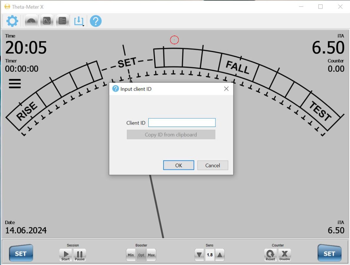Open the hamburger menu on the left
The image size is (350, 265).
click(x=15, y=84)
